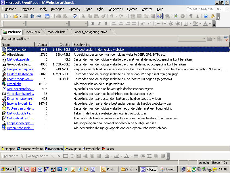Open the Invoegen menu
The height and width of the screenshot is (173, 230).
57,9
